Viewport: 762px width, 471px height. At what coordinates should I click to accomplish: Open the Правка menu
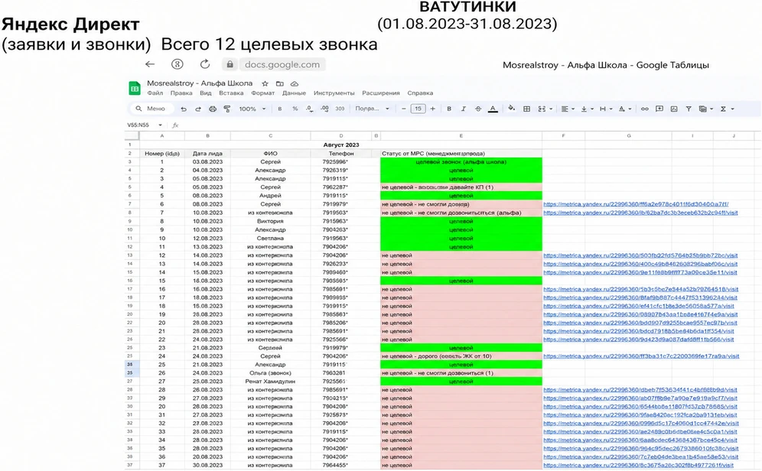[x=181, y=93]
